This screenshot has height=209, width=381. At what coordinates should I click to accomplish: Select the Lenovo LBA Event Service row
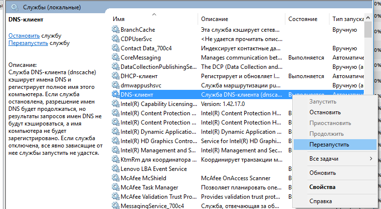click(x=153, y=169)
